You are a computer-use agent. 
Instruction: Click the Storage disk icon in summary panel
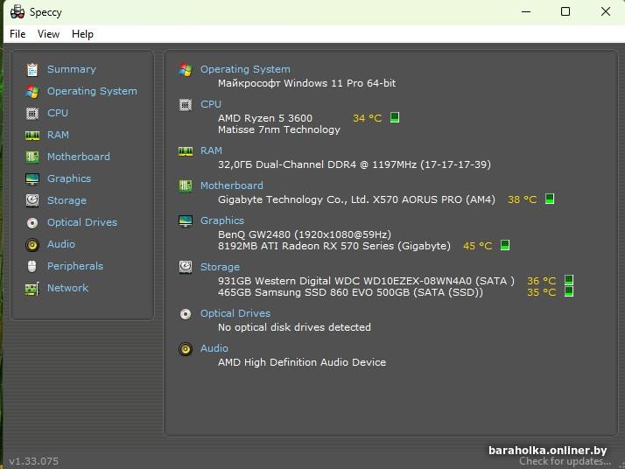pos(186,267)
